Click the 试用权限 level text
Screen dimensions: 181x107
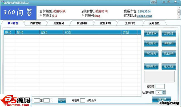point(59,11)
